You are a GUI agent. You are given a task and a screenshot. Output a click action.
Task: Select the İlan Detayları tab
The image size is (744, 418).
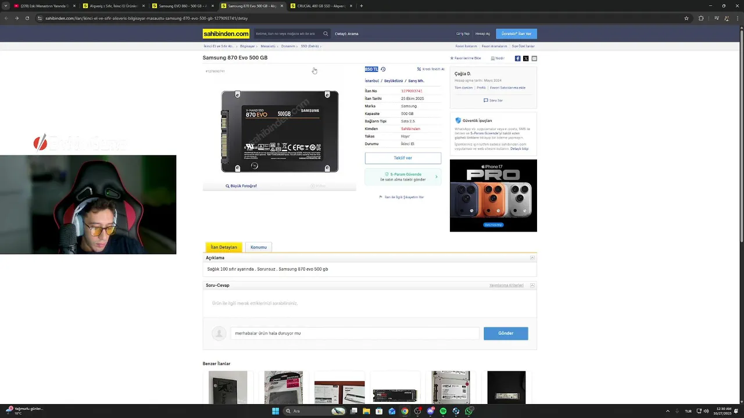224,247
